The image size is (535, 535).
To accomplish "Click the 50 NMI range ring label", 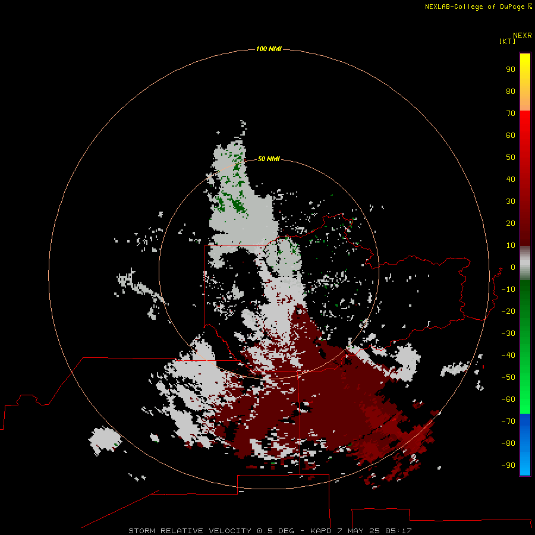I will coord(269,159).
